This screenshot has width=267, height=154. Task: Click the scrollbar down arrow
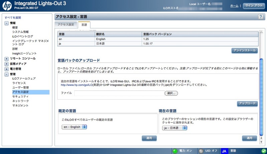point(261,142)
